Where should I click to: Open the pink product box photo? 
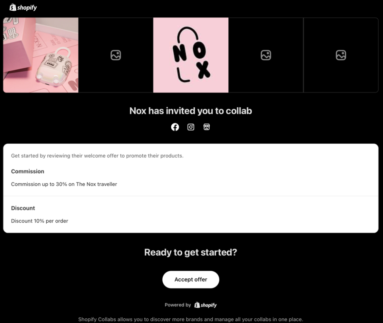tap(41, 55)
